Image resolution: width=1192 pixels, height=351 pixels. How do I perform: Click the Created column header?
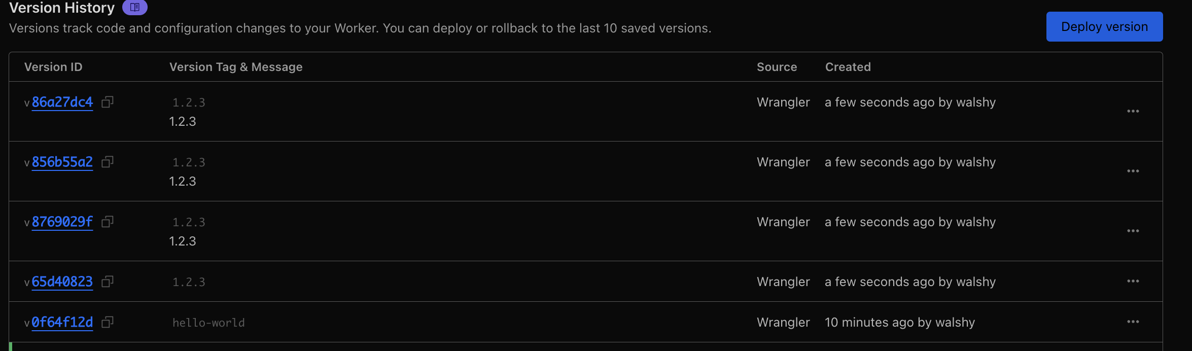848,67
